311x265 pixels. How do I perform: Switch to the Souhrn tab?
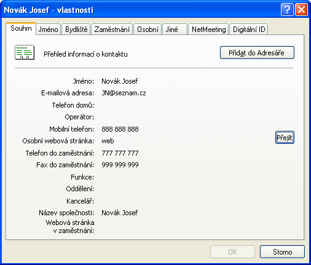[x=21, y=28]
